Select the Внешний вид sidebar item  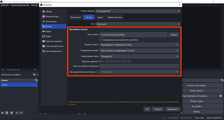click(x=53, y=17)
